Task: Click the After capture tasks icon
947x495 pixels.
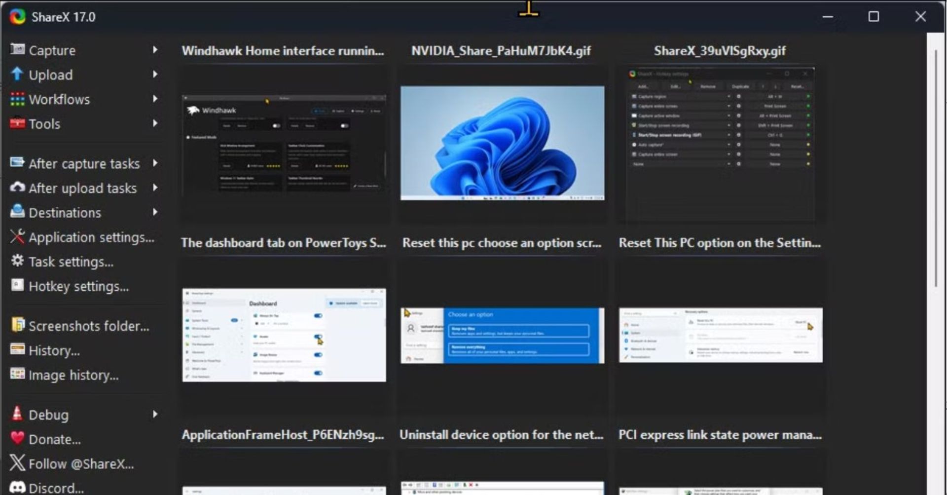Action: click(17, 162)
